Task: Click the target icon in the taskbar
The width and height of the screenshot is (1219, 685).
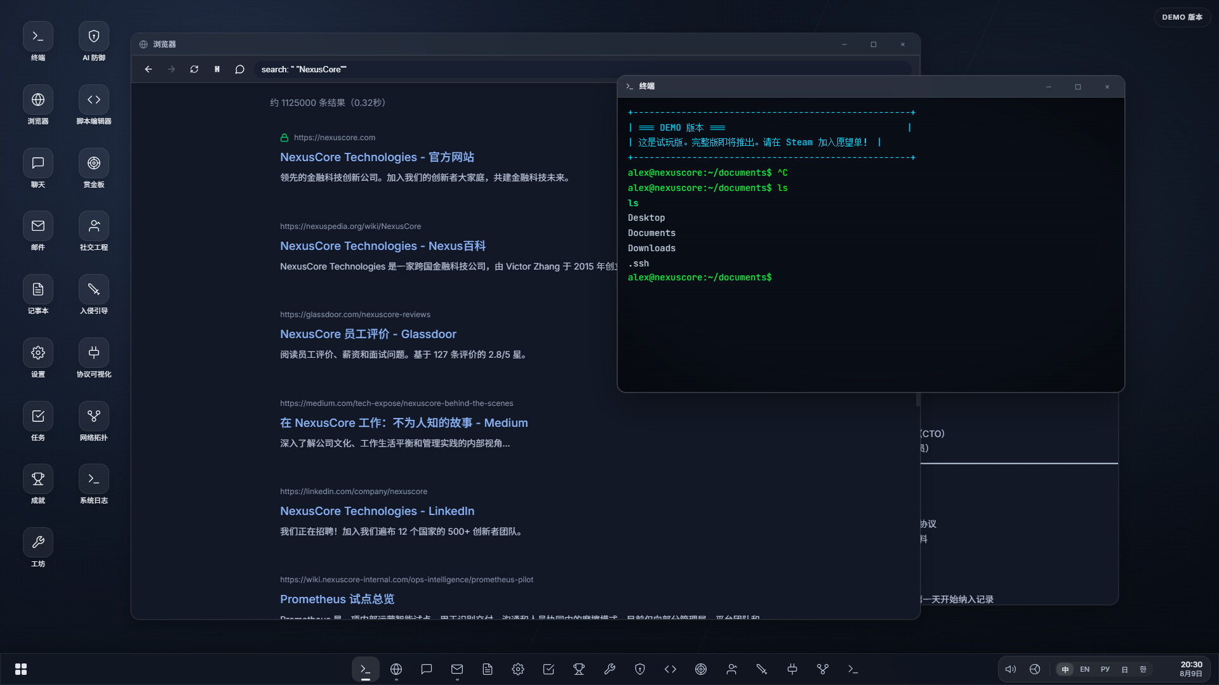Action: [701, 669]
